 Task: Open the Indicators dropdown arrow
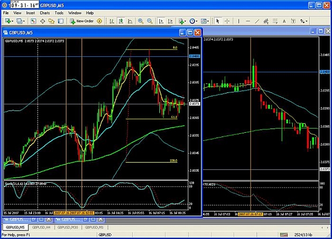point(185,21)
